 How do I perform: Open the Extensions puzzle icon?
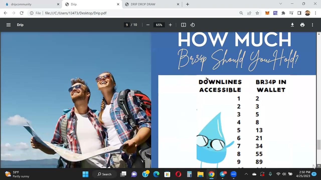point(283,13)
